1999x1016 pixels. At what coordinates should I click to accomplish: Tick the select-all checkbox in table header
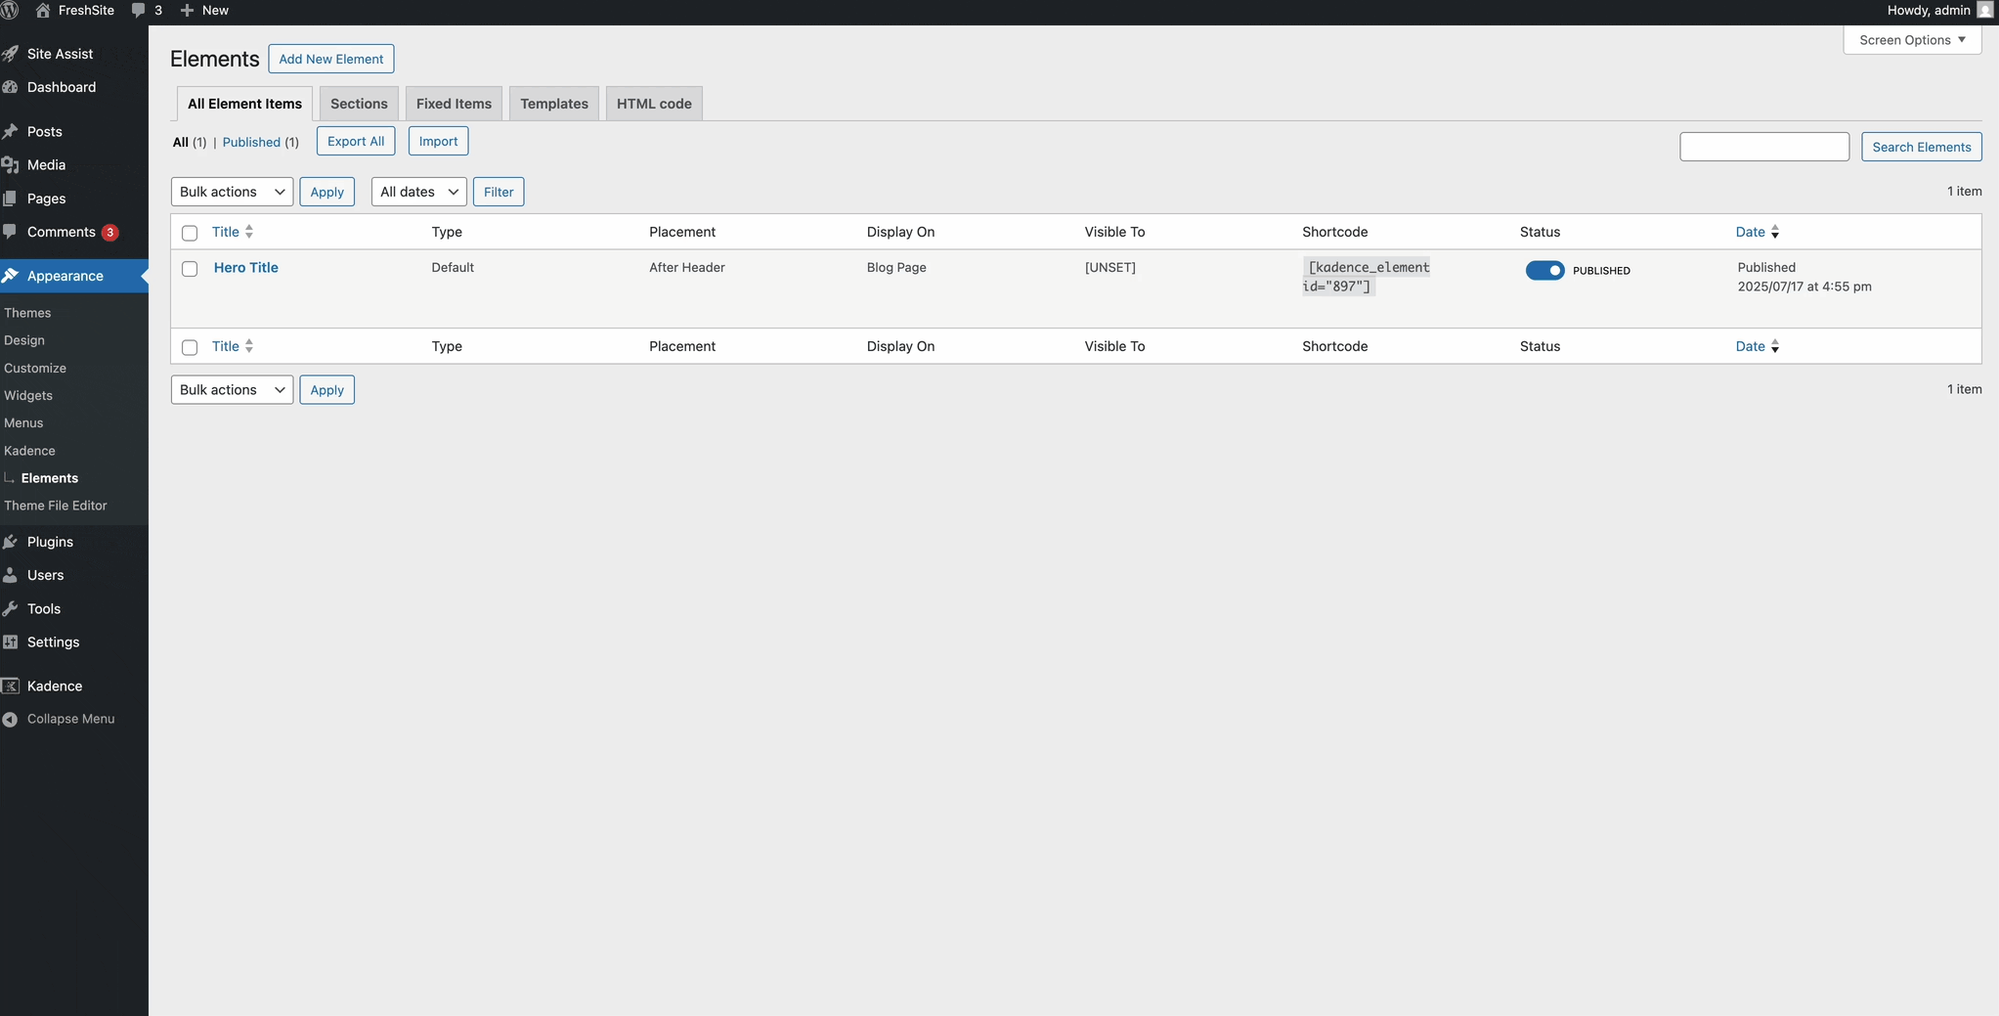click(x=190, y=233)
